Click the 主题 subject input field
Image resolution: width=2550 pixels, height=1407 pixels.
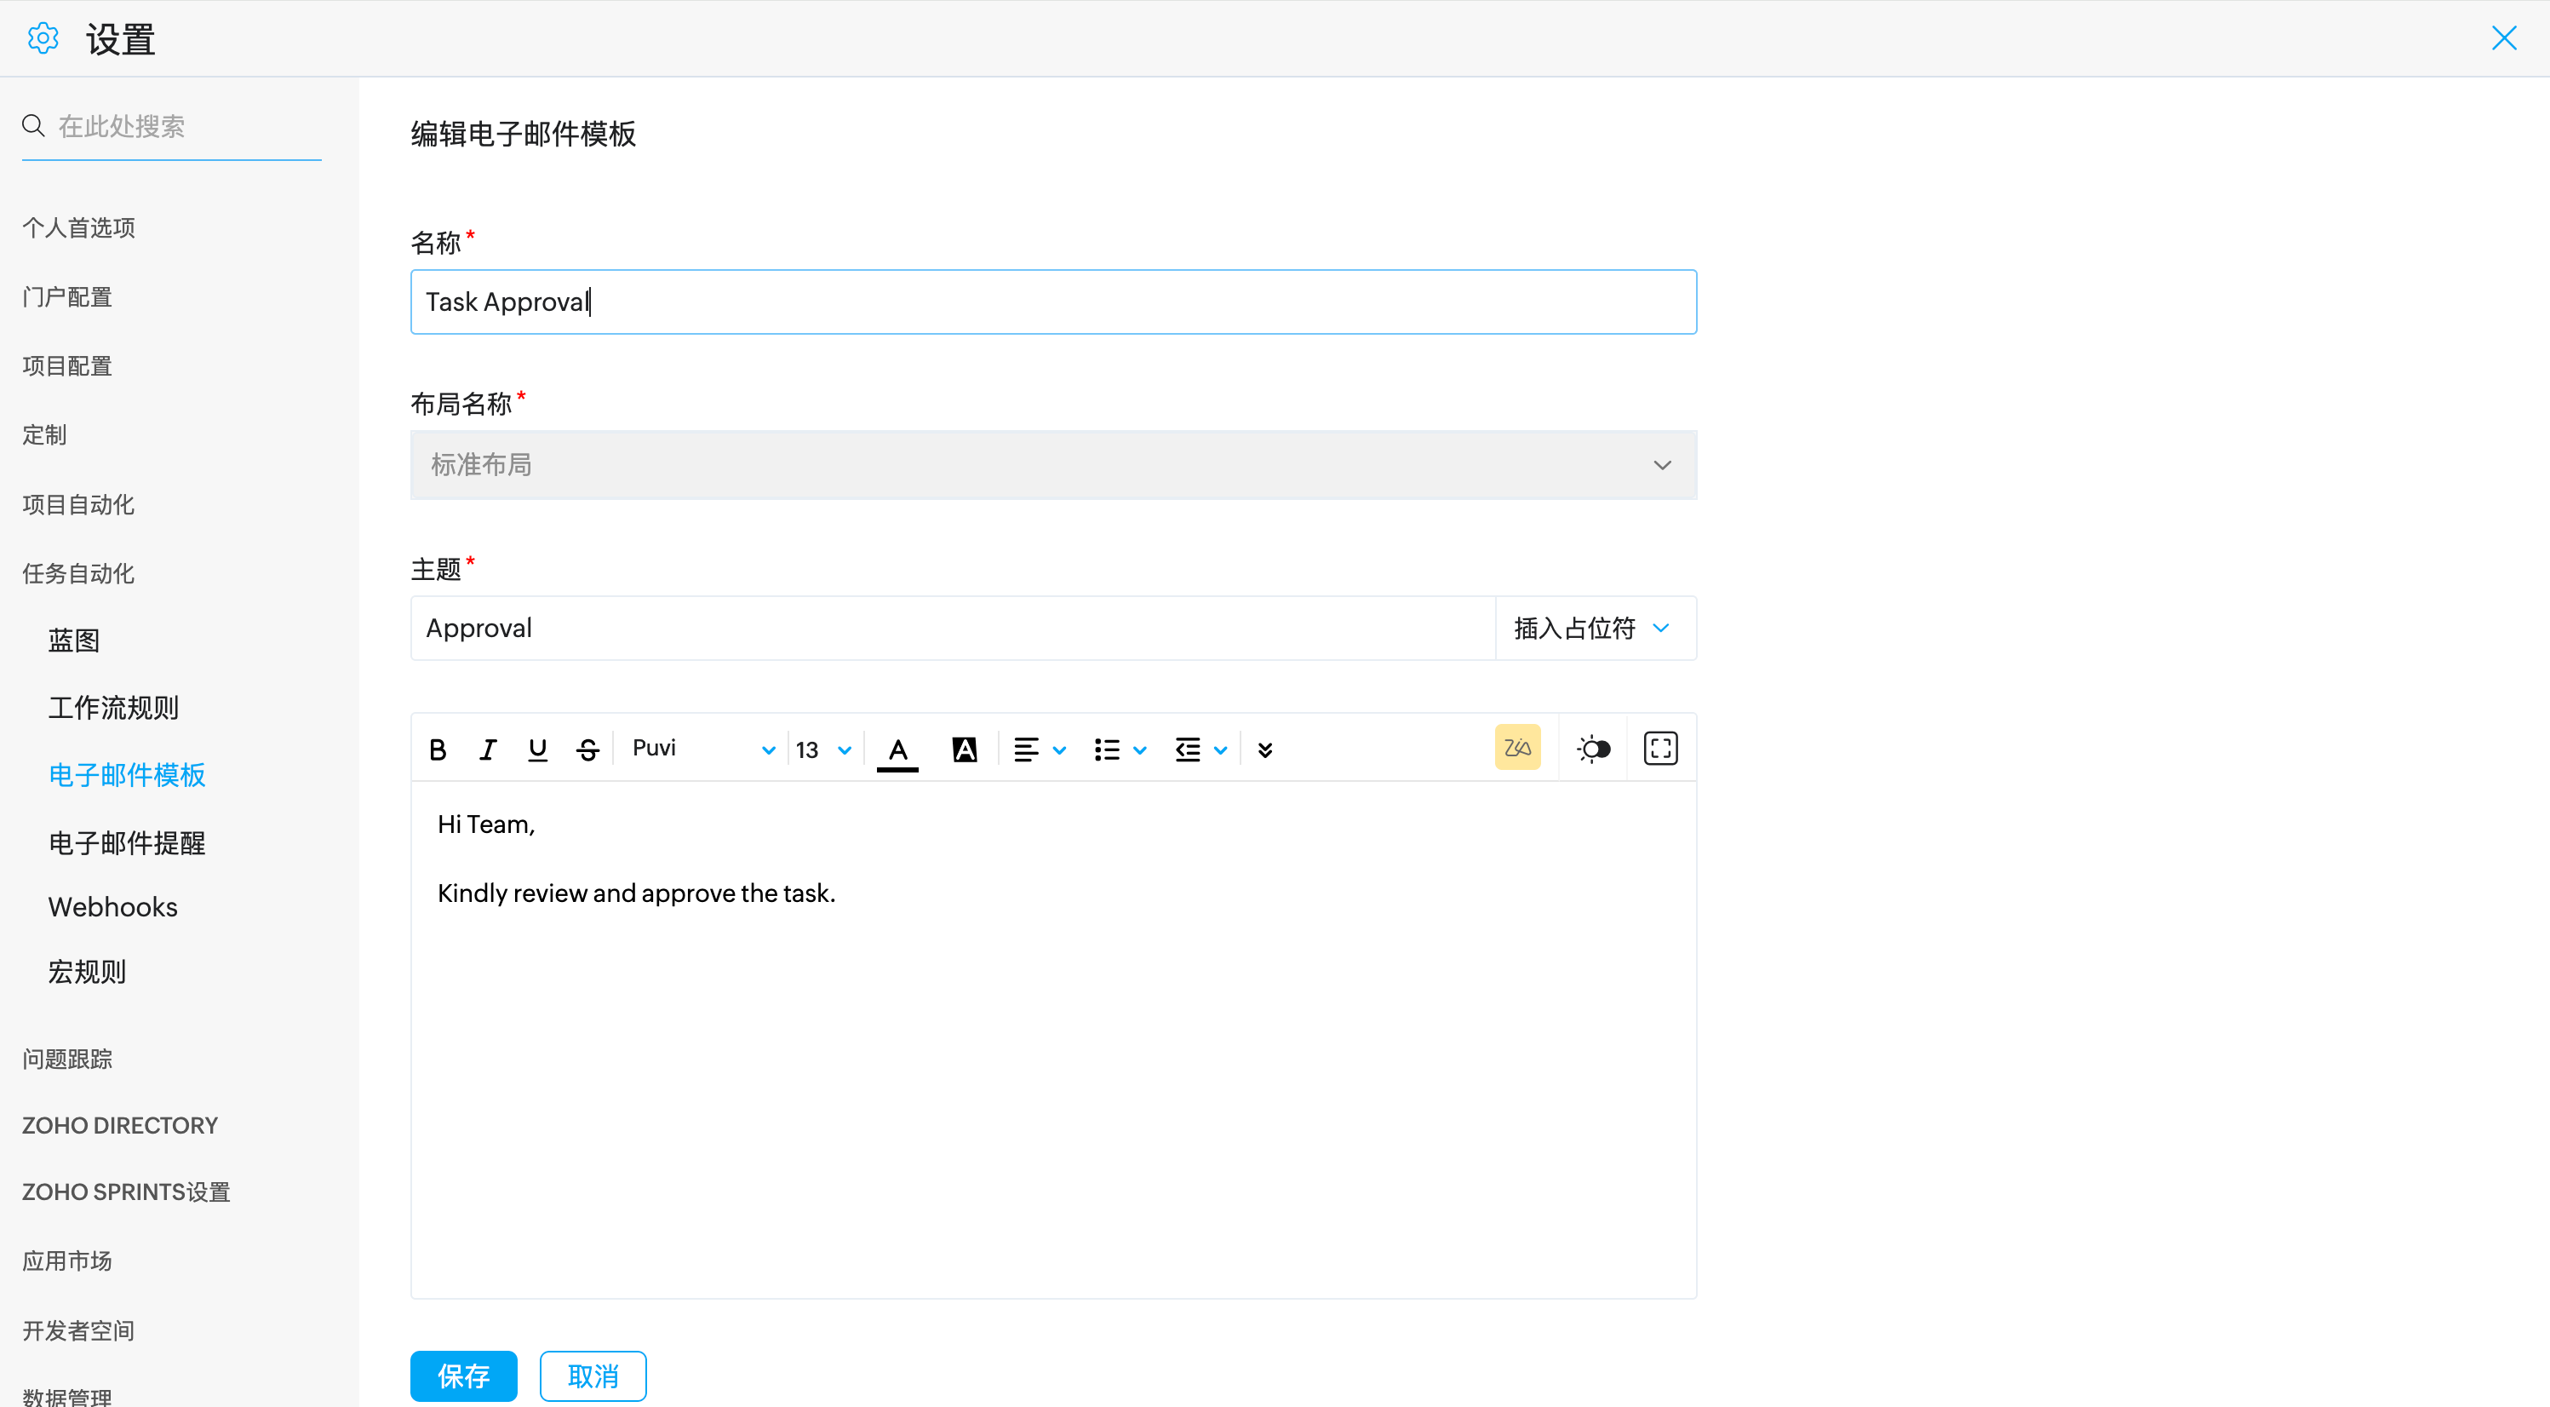click(950, 628)
